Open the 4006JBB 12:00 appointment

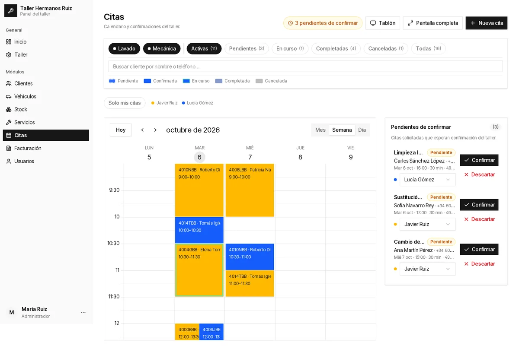211,332
